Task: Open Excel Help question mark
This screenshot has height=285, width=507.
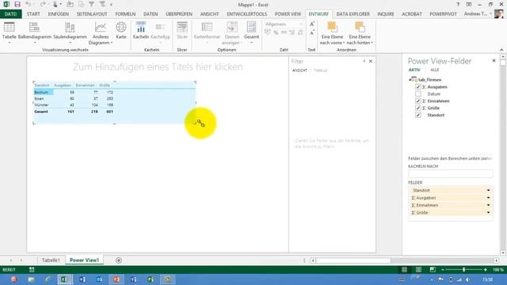Action: (x=458, y=5)
